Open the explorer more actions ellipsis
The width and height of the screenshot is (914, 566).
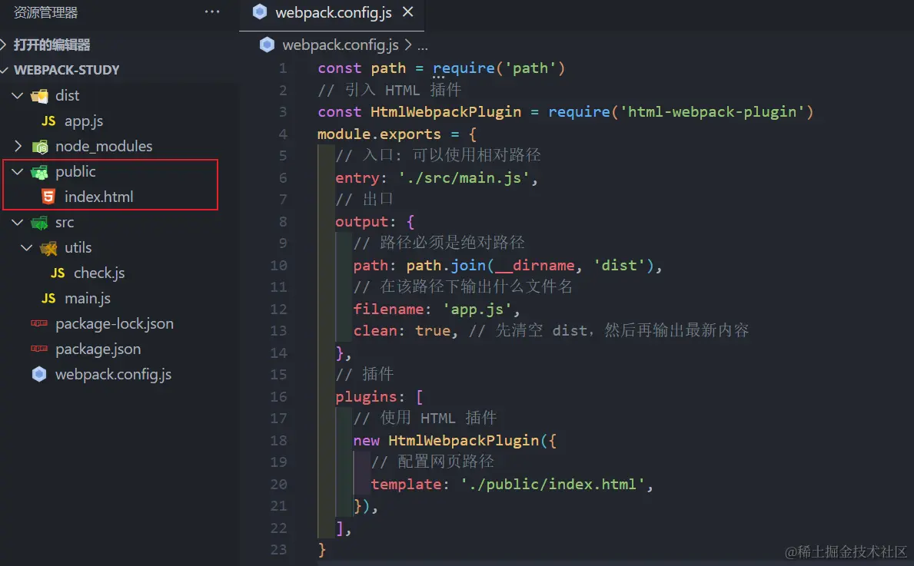coord(212,12)
